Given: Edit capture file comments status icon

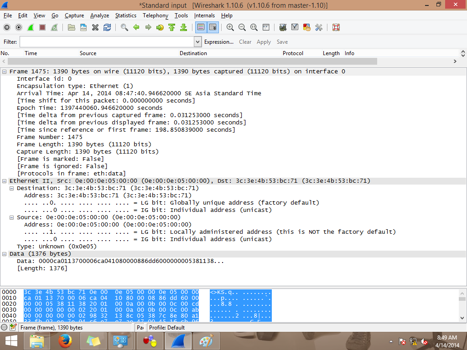Looking at the screenshot, I should (x=13, y=327).
